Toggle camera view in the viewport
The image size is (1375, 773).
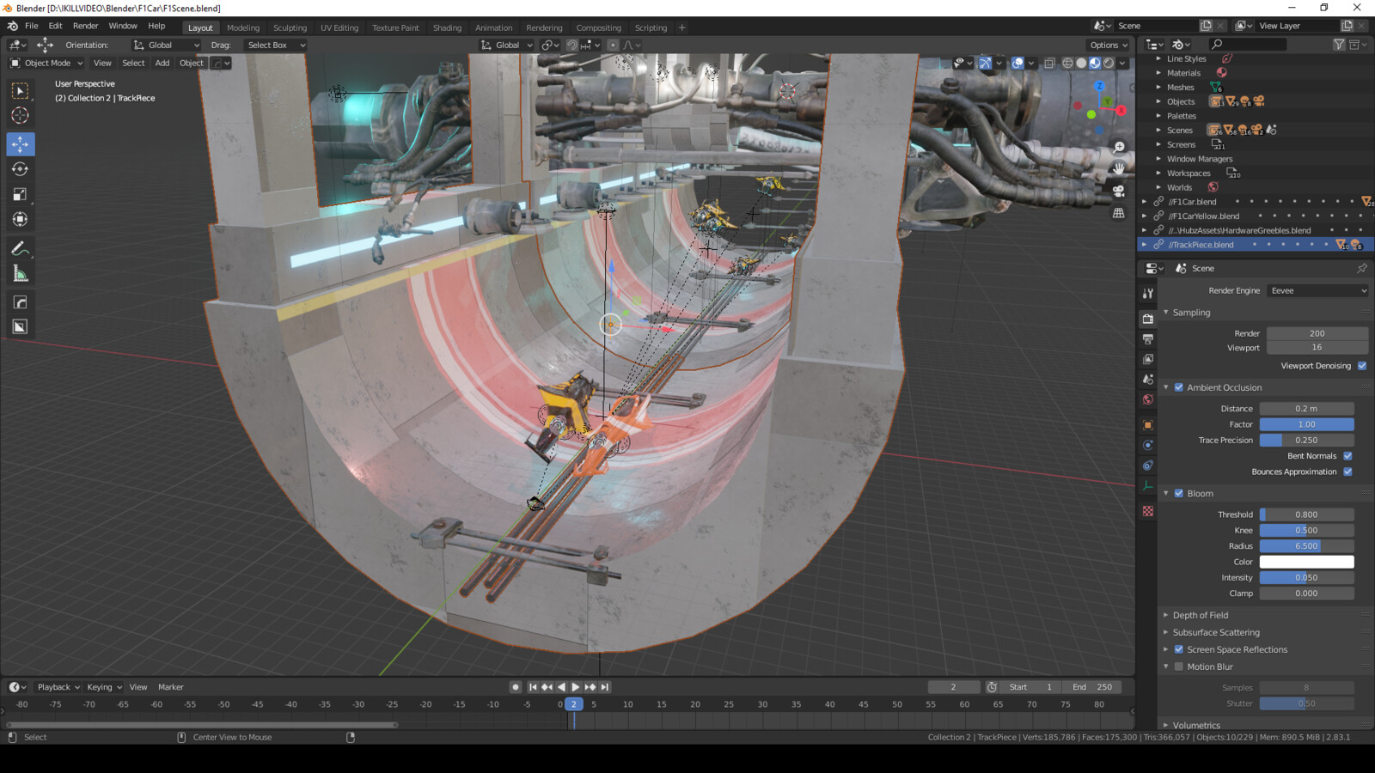pos(1119,191)
